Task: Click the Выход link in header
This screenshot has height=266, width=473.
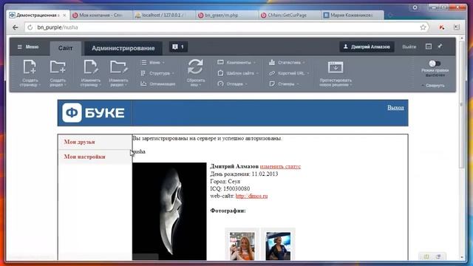Action: tap(395, 108)
